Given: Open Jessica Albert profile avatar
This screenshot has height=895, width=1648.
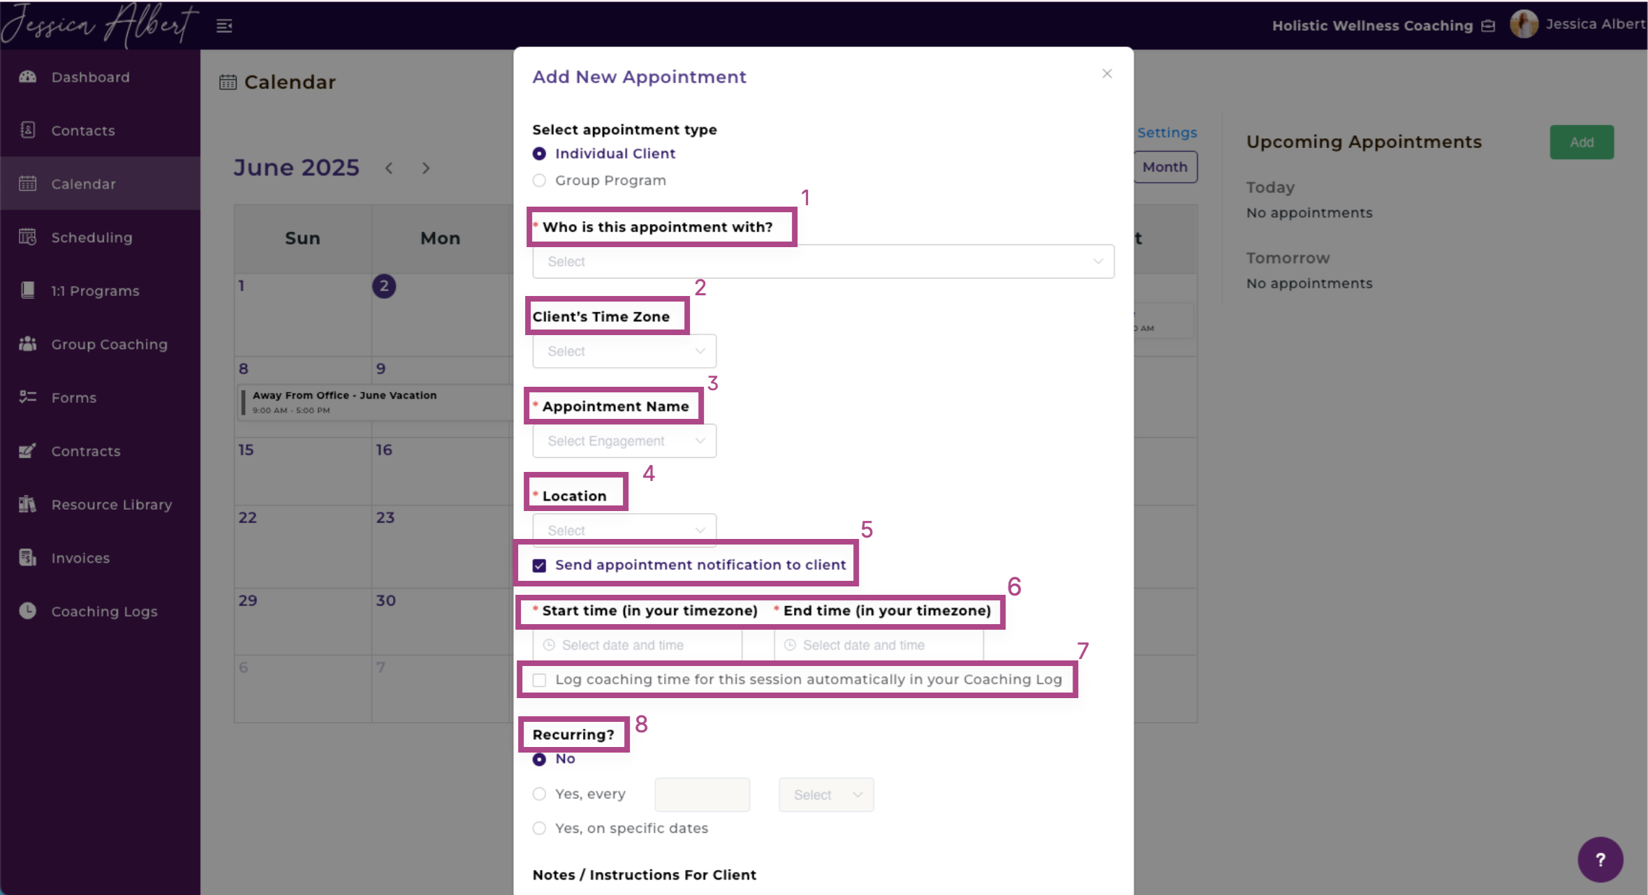Looking at the screenshot, I should 1524,24.
